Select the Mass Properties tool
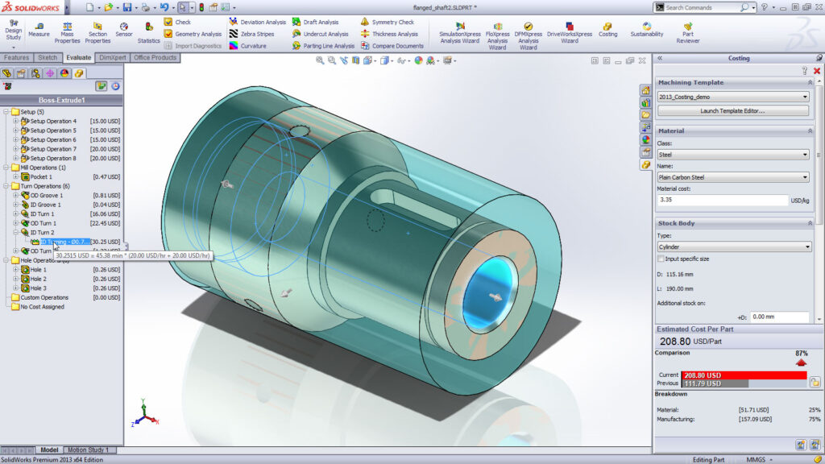The image size is (825, 464). (x=68, y=30)
